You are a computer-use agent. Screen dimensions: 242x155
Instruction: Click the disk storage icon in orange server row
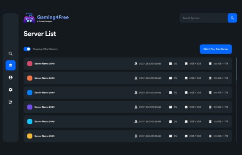coord(210,78)
